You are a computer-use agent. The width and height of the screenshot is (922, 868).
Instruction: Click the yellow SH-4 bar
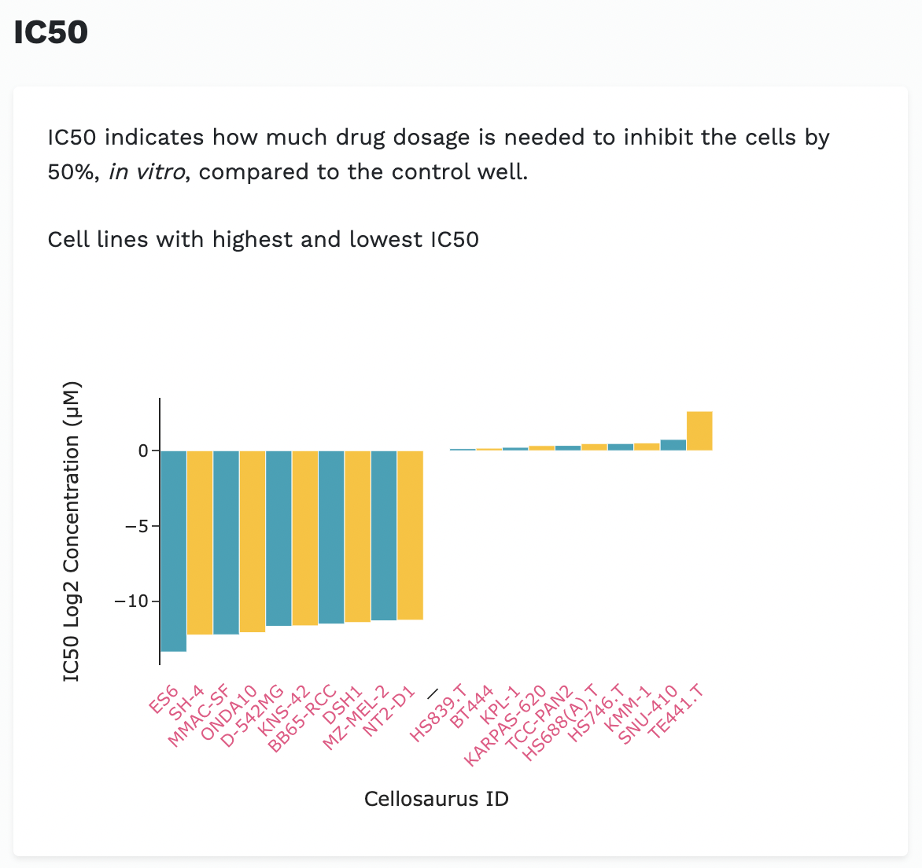[x=200, y=542]
